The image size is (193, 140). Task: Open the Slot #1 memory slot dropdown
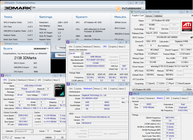[x=82, y=54]
